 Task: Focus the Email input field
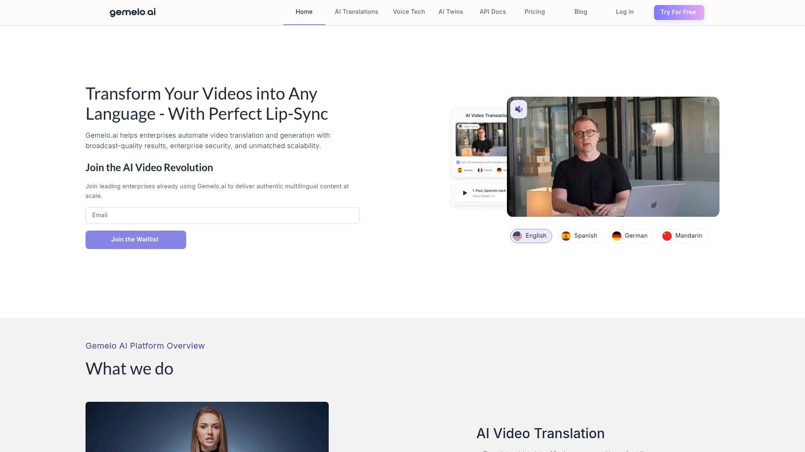point(222,216)
